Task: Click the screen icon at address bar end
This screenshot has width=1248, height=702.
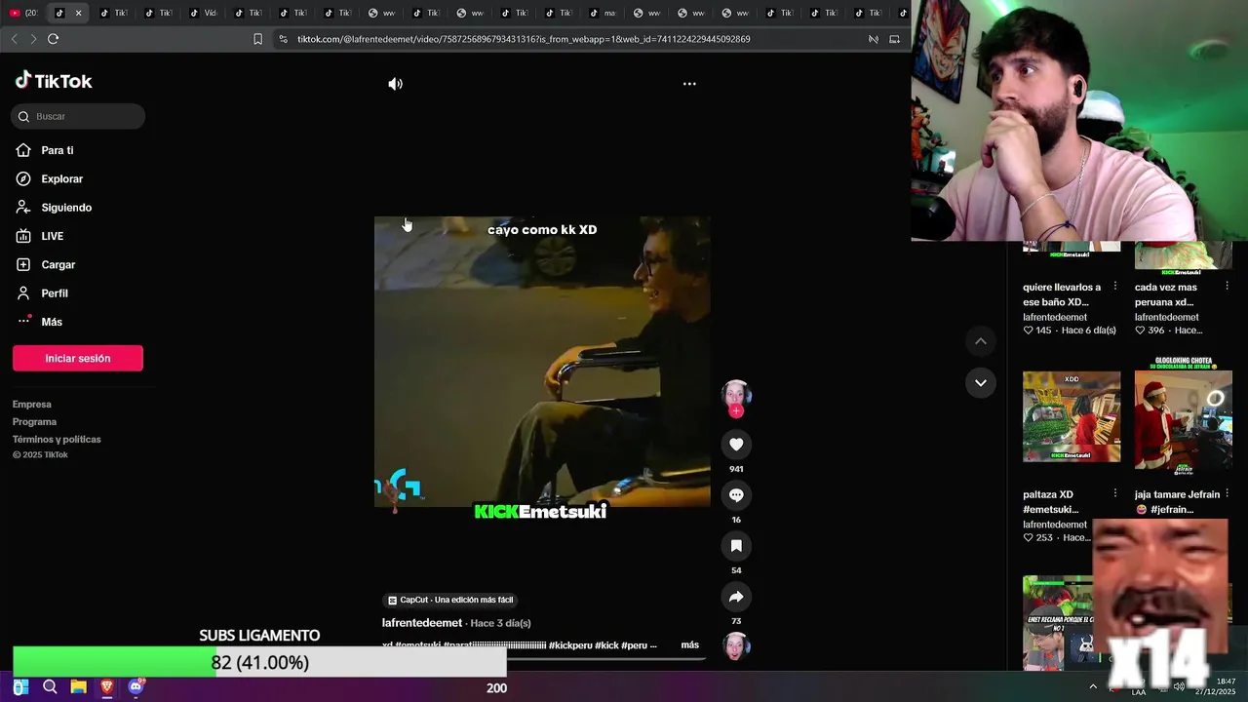Action: click(894, 39)
